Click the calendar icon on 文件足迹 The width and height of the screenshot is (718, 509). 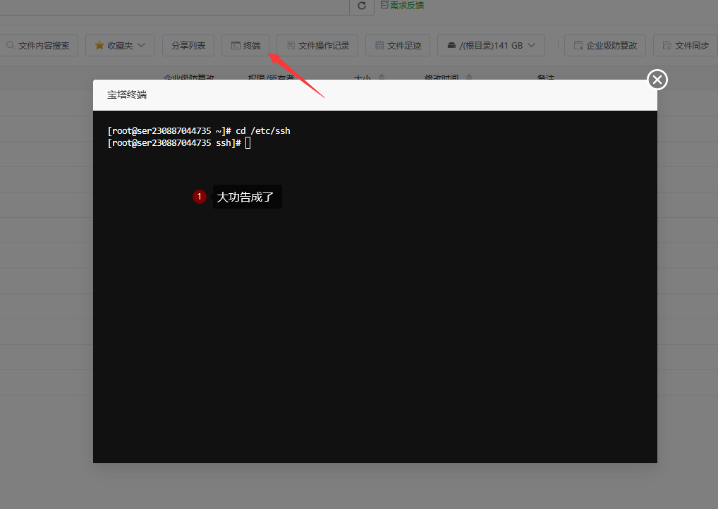coord(379,45)
